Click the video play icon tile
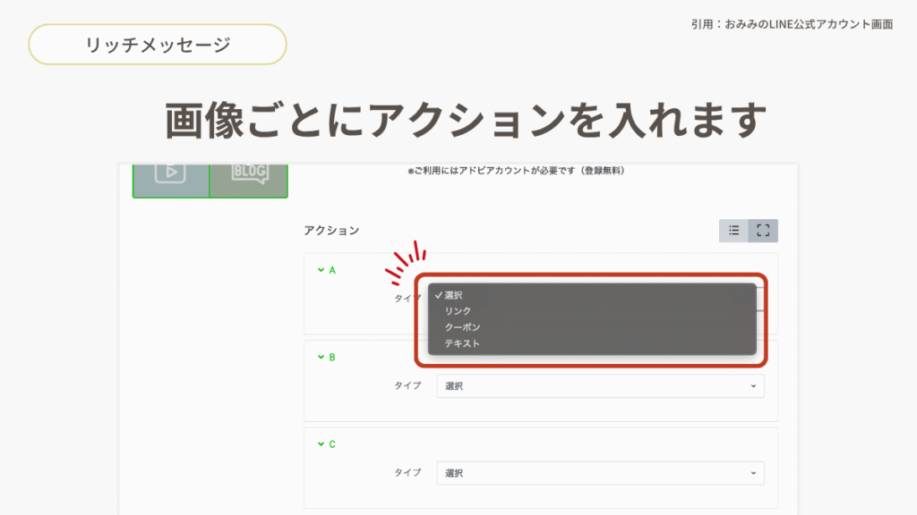 tap(170, 173)
